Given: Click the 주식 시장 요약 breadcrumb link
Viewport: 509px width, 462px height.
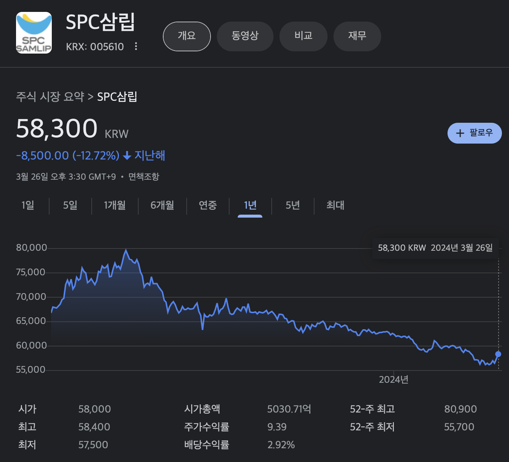Looking at the screenshot, I should click(x=50, y=97).
